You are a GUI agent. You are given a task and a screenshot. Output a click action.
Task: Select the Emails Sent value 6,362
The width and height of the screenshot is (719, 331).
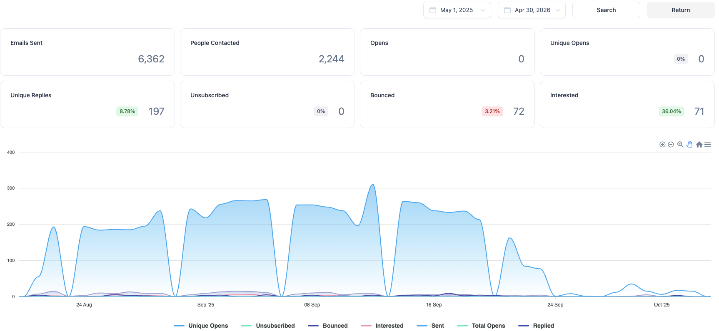pyautogui.click(x=151, y=59)
